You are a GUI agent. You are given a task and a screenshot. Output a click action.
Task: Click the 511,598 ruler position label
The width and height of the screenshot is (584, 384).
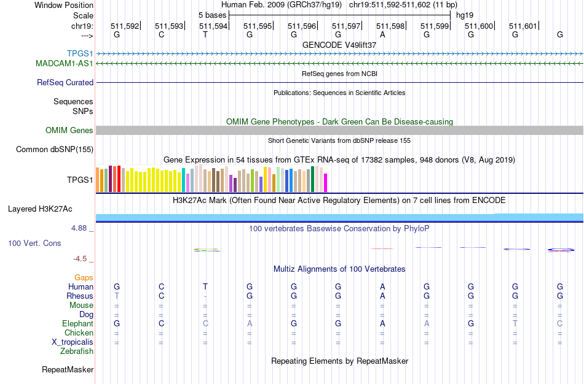[x=390, y=26]
